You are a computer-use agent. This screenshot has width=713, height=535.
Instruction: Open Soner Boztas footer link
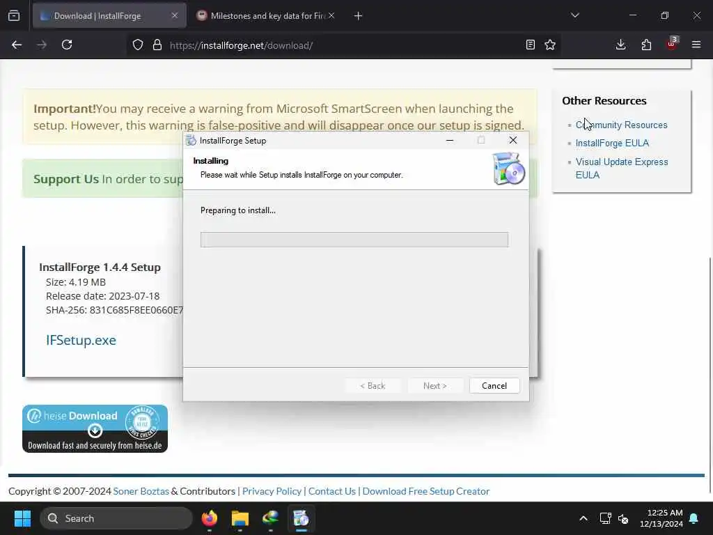(x=141, y=491)
